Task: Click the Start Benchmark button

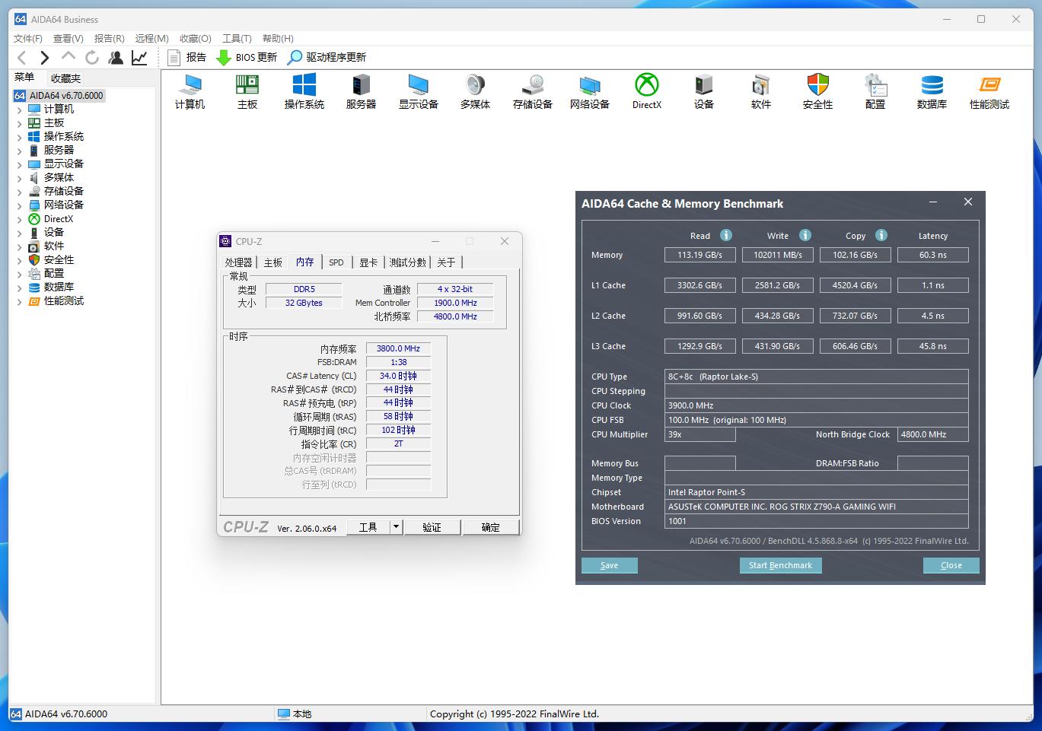Action: [x=780, y=565]
